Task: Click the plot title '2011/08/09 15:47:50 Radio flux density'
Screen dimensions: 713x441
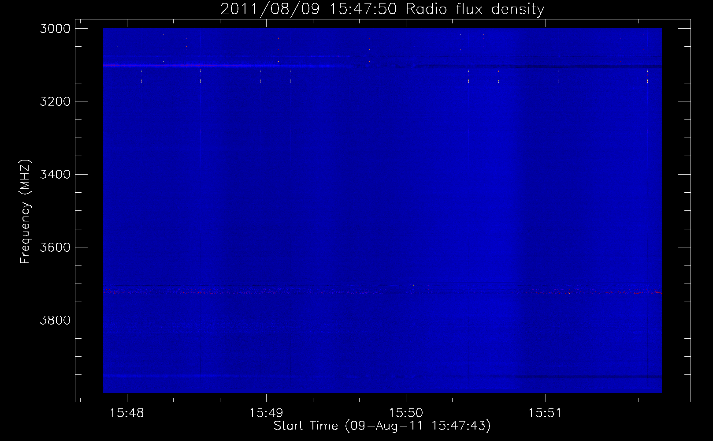Action: (382, 9)
